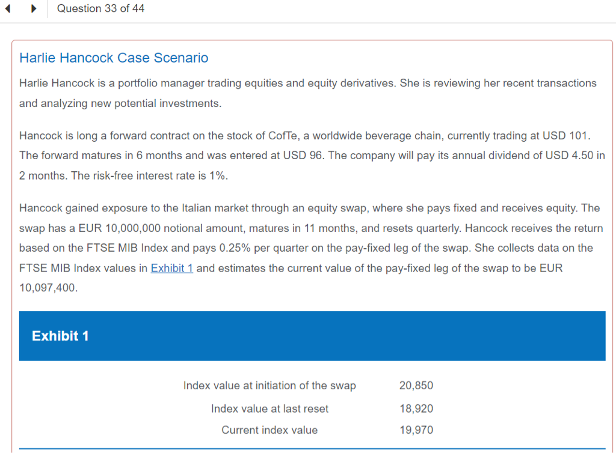This screenshot has height=453, width=616.
Task: Open the Exhibit 1 hyperlink
Action: 171,268
